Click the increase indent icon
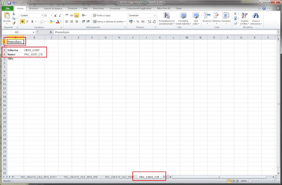 [x=88, y=22]
